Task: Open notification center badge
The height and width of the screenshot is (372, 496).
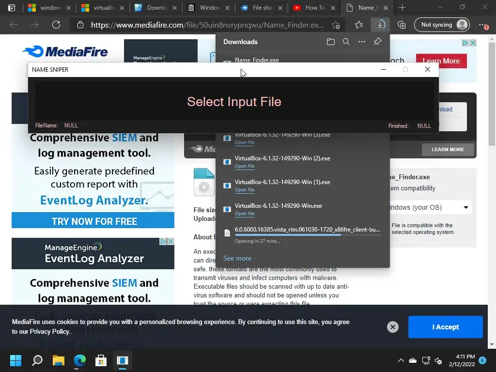Action: (482, 360)
